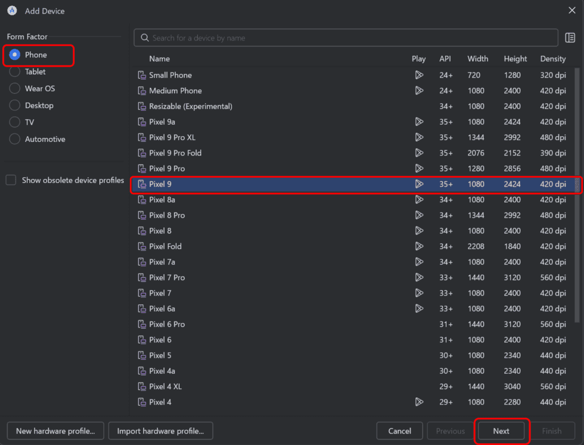Click Play Store icon in Pixel 9 row
This screenshot has width=584, height=445.
tap(419, 184)
